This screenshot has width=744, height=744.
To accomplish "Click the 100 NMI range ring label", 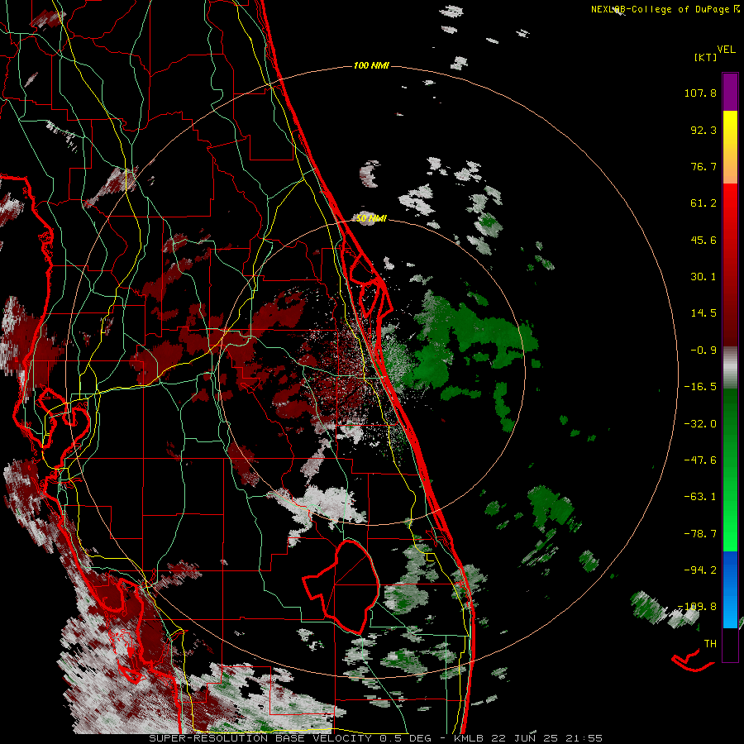I will [371, 65].
